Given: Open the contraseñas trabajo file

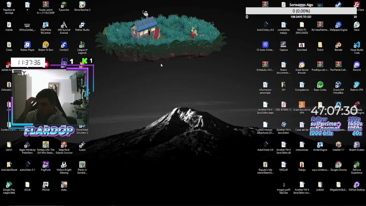Looking at the screenshot, I should (283, 25).
